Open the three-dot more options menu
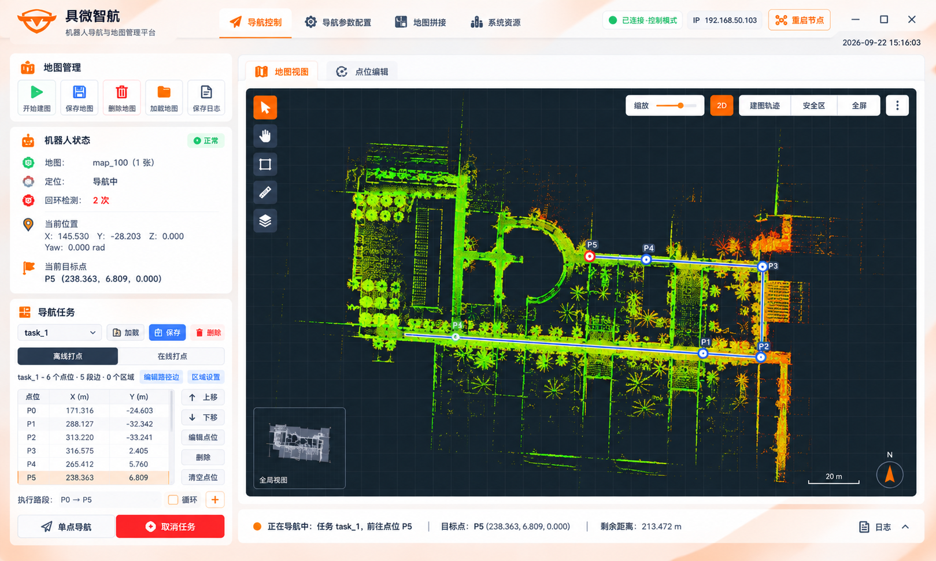Image resolution: width=936 pixels, height=561 pixels. [x=897, y=105]
